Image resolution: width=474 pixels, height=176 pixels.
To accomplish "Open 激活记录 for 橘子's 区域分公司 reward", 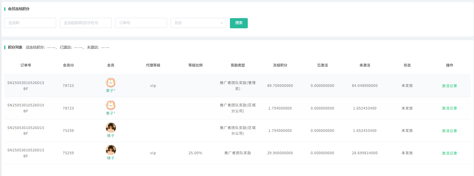I will pyautogui.click(x=449, y=131).
